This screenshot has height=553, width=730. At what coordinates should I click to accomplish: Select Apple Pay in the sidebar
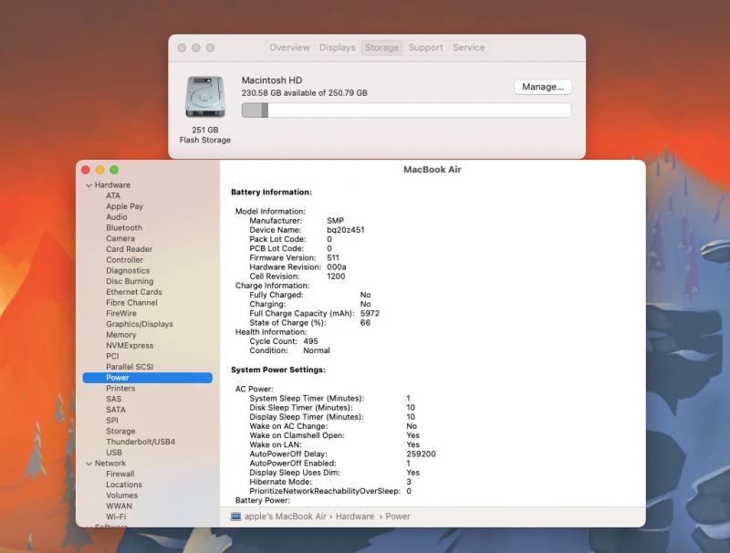click(x=124, y=206)
